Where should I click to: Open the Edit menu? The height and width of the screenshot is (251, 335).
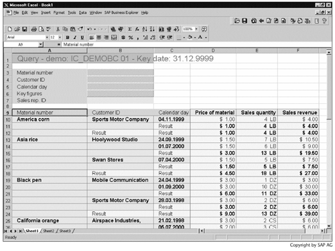[25, 13]
